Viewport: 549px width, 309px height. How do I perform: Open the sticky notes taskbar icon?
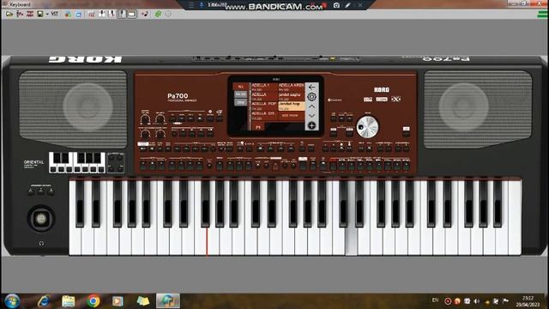point(143,301)
